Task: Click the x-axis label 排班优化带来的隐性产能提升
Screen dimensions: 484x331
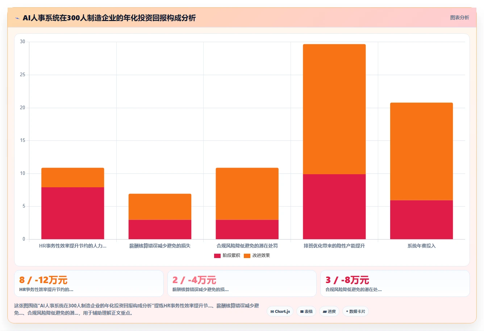Action: [334, 246]
